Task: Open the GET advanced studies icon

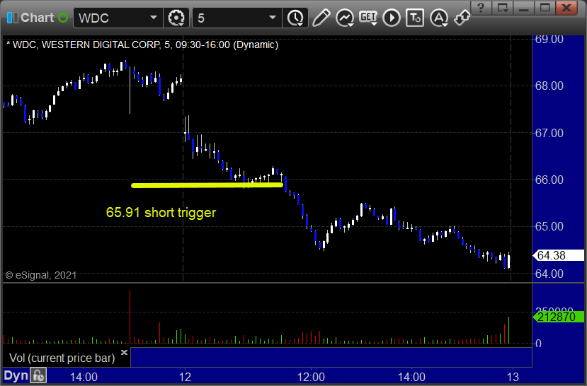Action: click(x=368, y=18)
